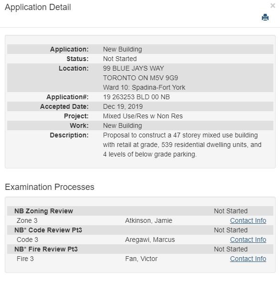This screenshot has width=280, height=282.
Task: Click the Application Detail heading
Action: coord(38,7)
